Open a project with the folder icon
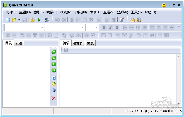 point(14,20)
